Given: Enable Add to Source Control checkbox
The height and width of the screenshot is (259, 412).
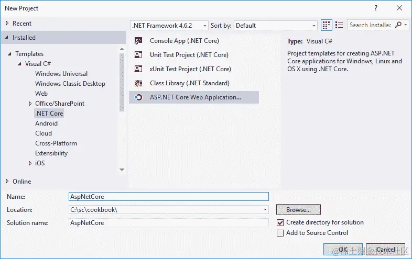Looking at the screenshot, I should click(x=280, y=233).
